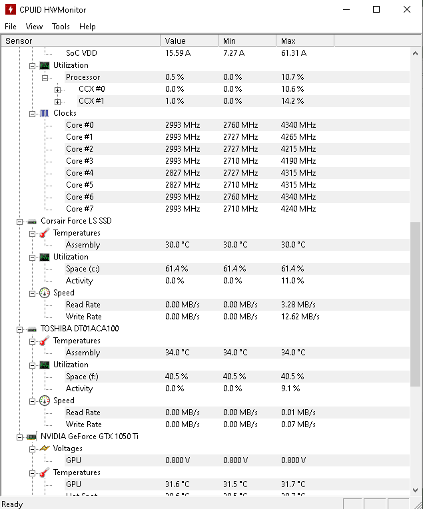Collapse TOSHIBA Utilization node

point(32,365)
